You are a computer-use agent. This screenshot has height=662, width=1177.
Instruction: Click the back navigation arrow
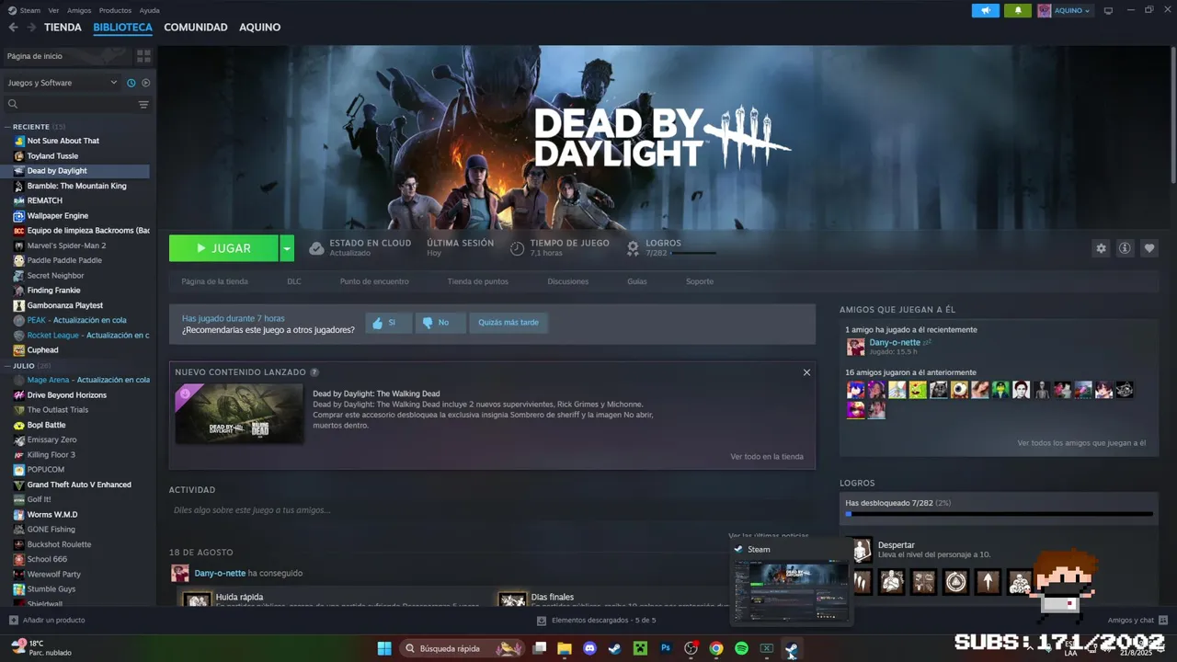coord(13,28)
